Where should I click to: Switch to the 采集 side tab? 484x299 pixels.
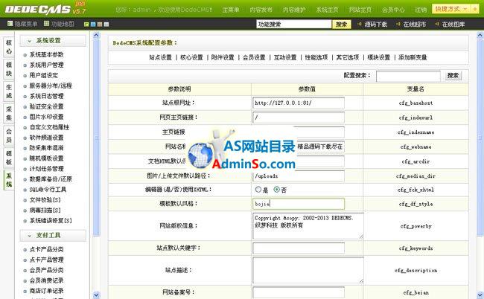[9, 114]
